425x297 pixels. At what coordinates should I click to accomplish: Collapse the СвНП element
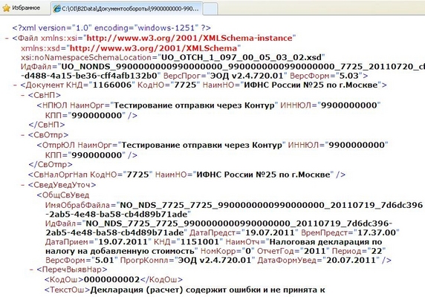coord(23,95)
